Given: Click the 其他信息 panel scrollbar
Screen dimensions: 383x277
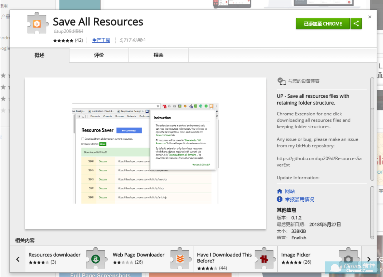Looking at the screenshot, I should point(372,213).
